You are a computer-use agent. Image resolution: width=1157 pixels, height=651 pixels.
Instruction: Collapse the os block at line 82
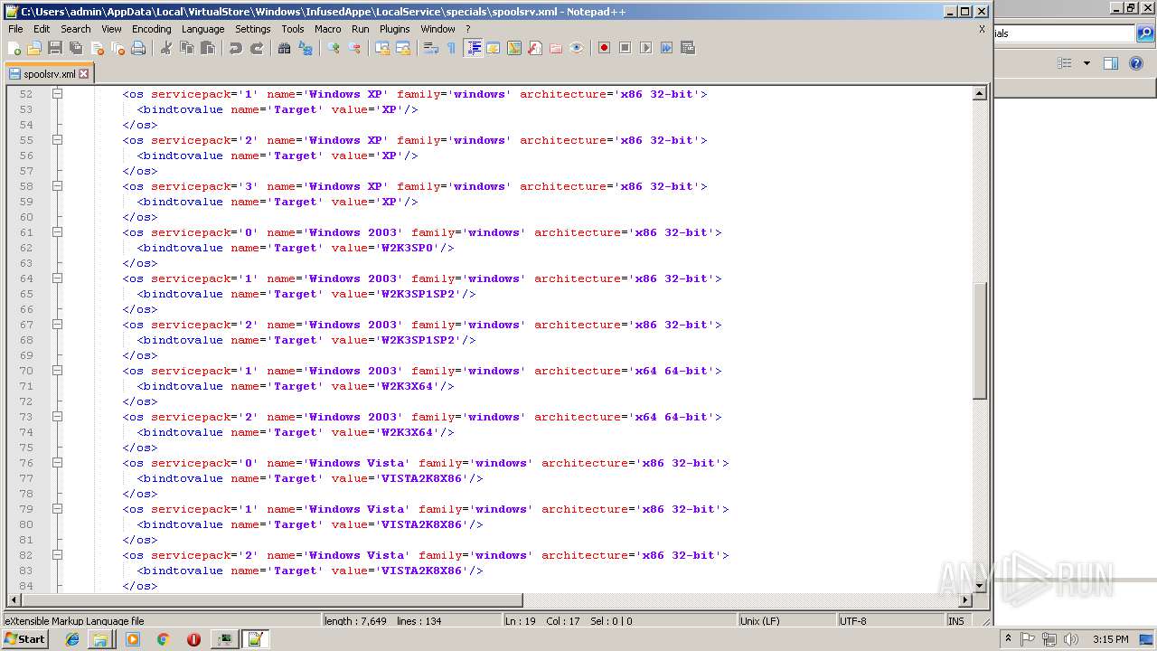[57, 555]
